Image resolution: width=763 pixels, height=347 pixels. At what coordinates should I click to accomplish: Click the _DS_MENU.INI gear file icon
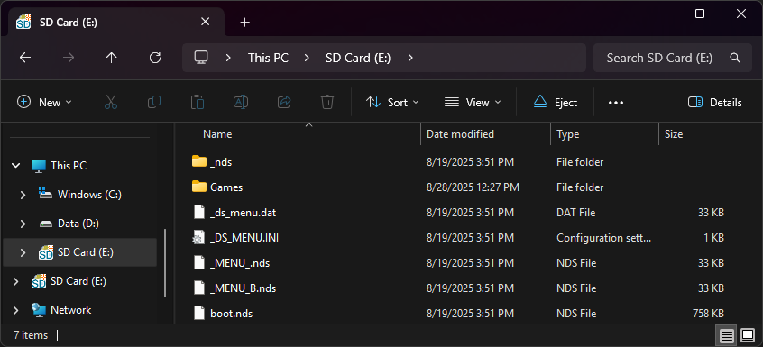198,238
